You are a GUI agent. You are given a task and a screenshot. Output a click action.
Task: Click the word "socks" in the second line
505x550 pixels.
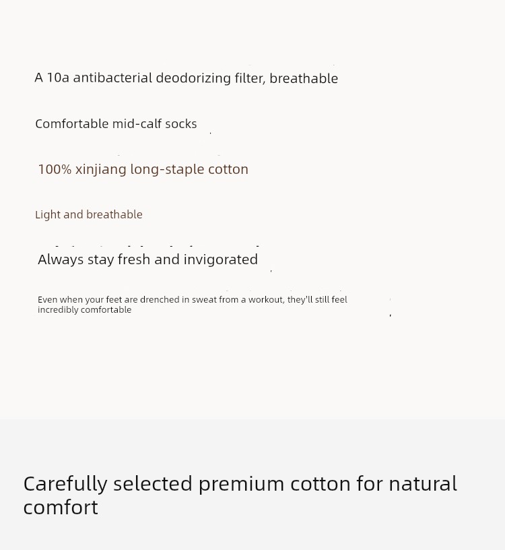coord(181,123)
